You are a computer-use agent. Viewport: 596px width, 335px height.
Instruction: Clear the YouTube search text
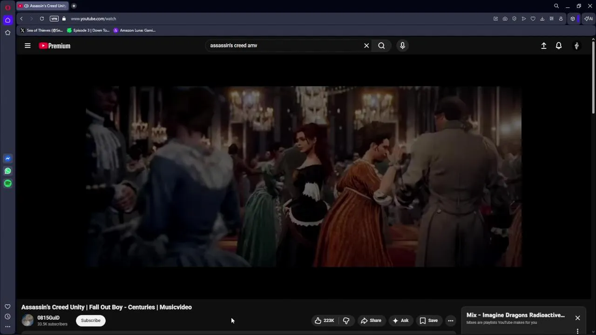pos(366,46)
